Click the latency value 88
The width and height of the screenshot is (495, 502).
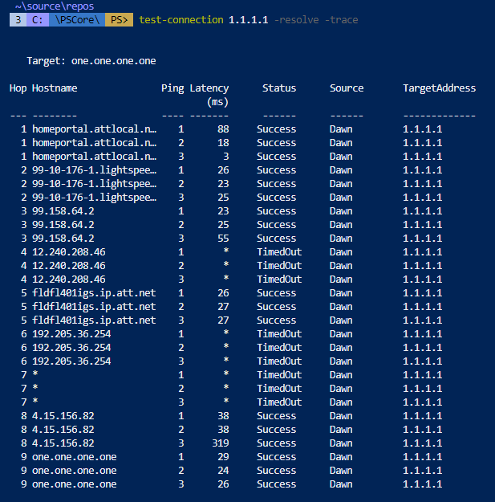(x=223, y=129)
